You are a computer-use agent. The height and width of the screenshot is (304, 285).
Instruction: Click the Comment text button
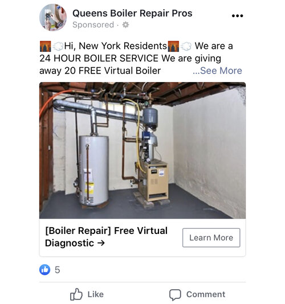pyautogui.click(x=206, y=294)
